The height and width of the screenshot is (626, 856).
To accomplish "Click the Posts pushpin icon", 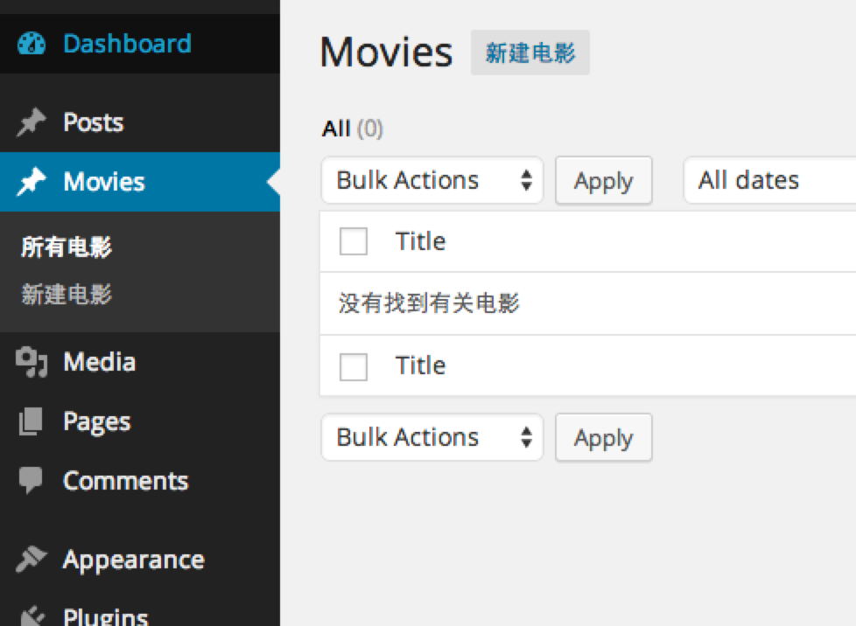I will (x=31, y=123).
